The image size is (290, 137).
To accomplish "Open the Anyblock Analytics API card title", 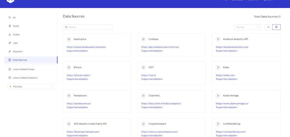I will point(235,39).
